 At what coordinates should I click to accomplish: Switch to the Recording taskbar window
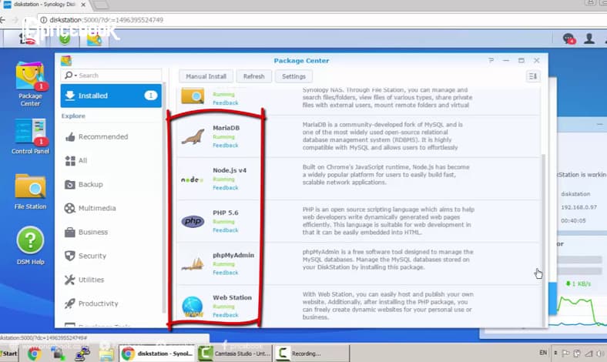click(312, 354)
